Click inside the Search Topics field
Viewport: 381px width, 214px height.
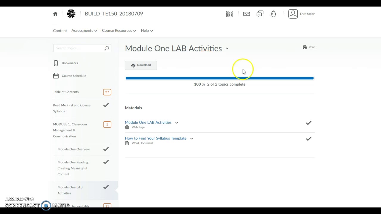79,48
